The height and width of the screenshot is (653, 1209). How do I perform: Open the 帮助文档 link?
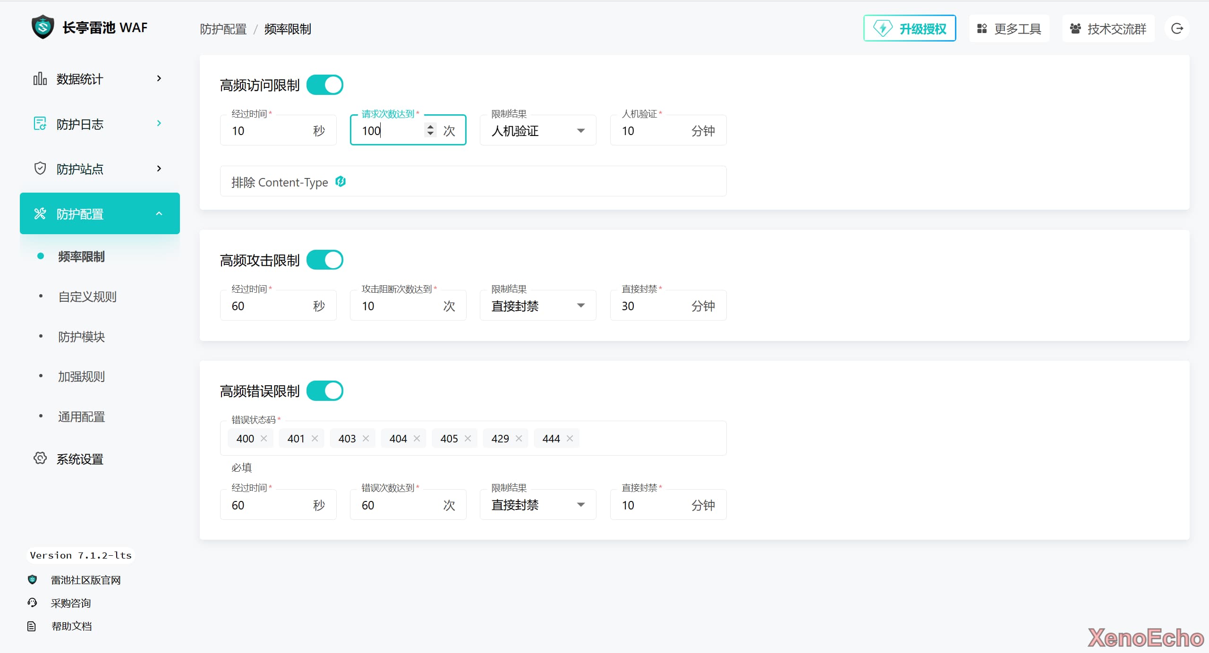pos(71,626)
